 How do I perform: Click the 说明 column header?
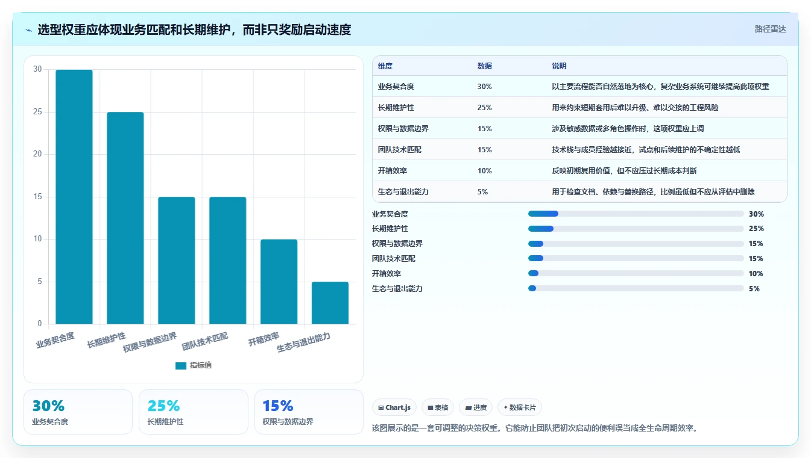pos(560,66)
